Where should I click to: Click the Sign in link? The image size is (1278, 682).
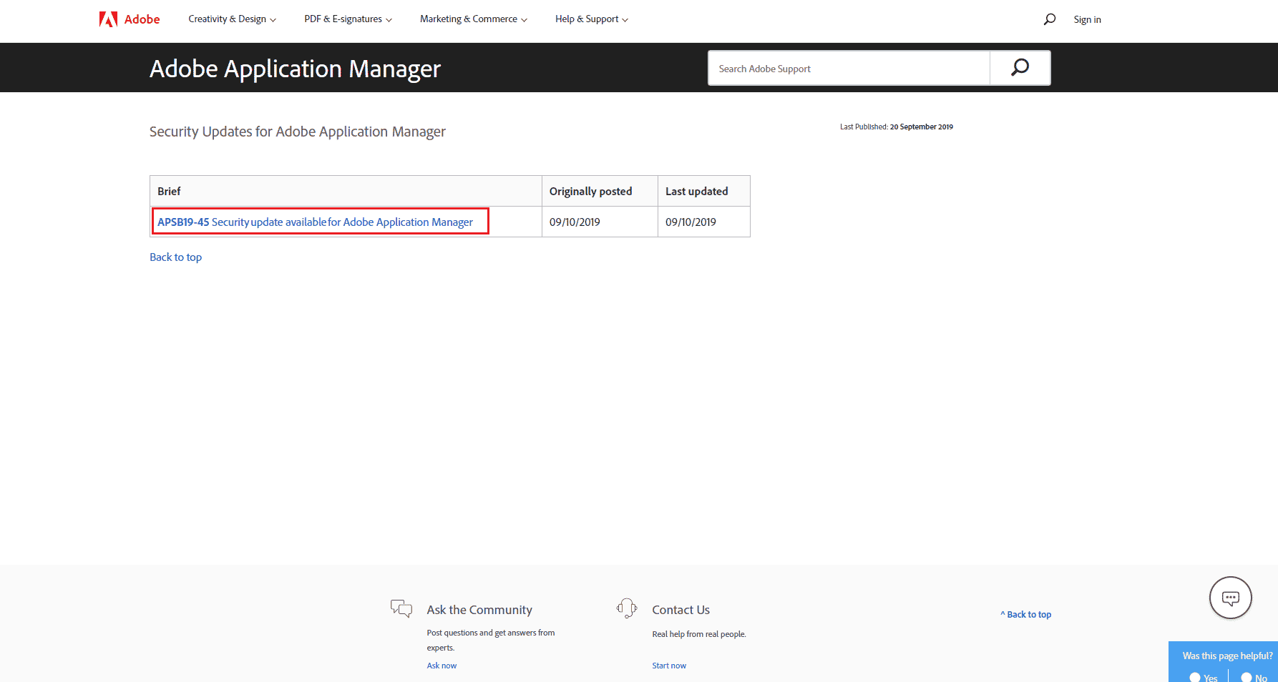(x=1087, y=19)
